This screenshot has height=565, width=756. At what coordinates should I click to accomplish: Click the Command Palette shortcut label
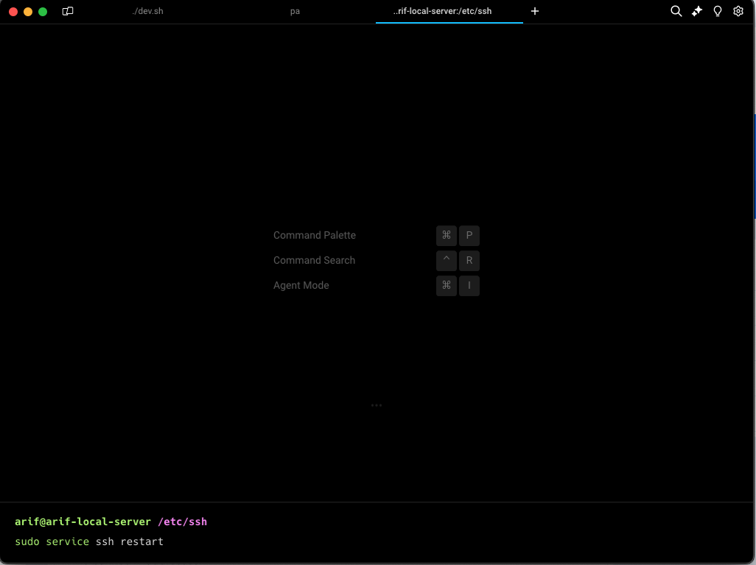315,235
